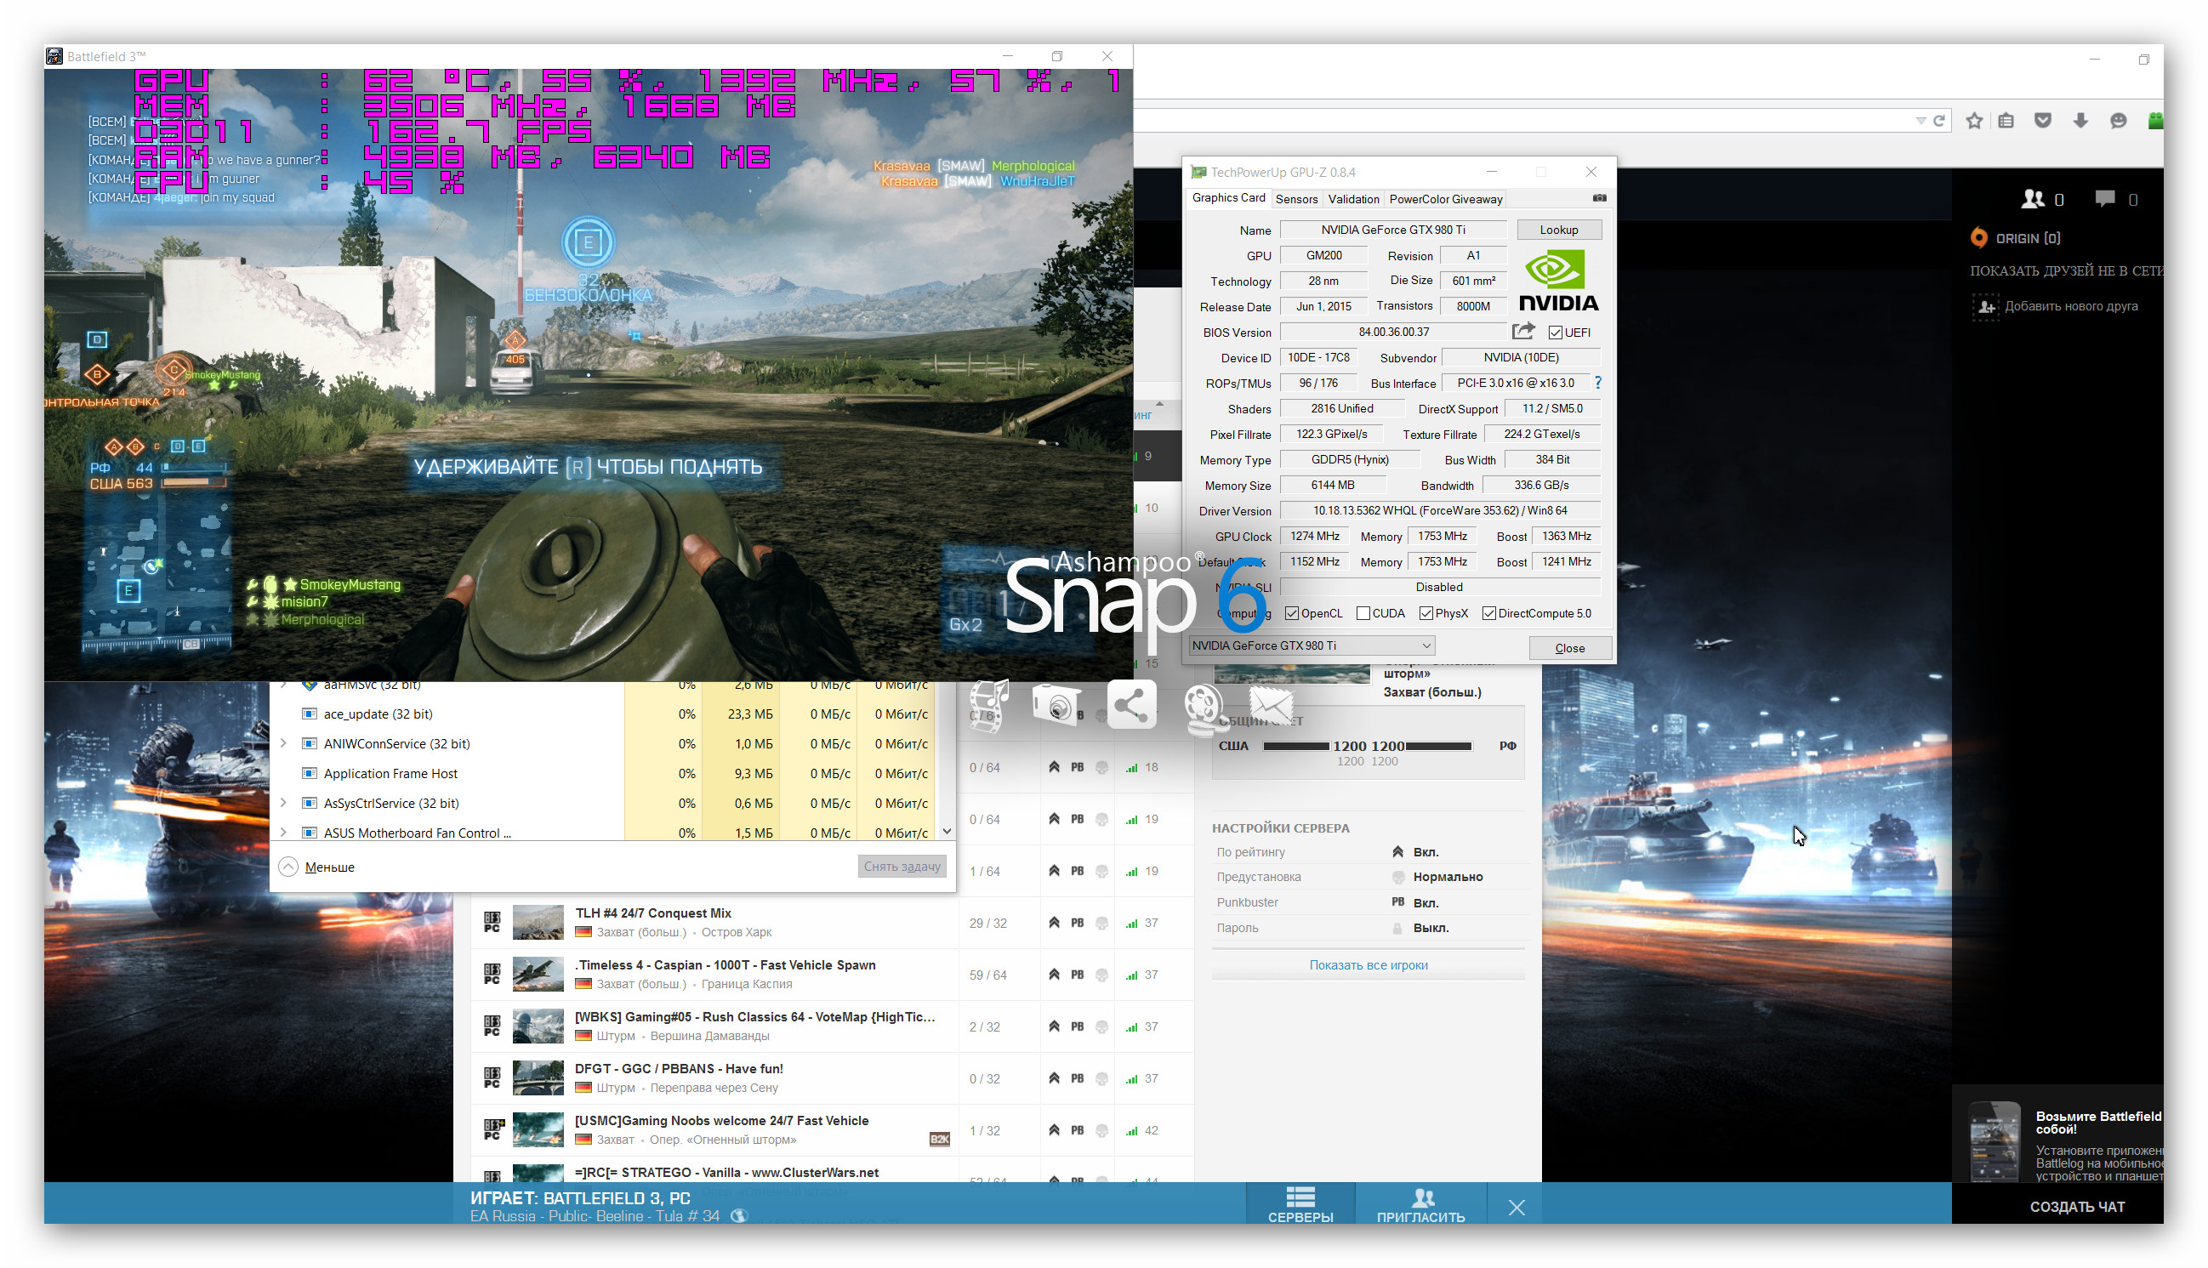2208x1268 pixels.
Task: Click the Snap share icon
Action: pos(1130,705)
